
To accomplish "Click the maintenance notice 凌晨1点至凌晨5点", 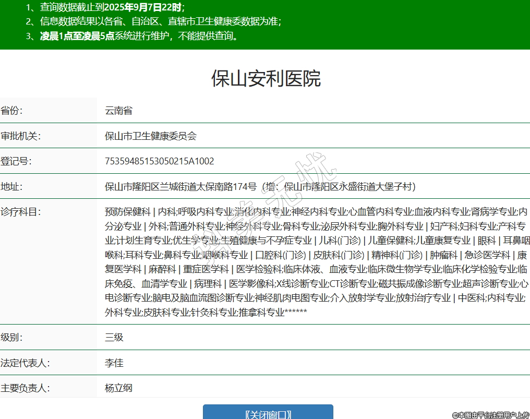I will 77,36.
